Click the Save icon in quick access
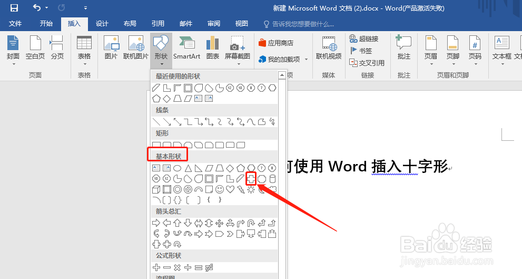The image size is (522, 279). 14,8
